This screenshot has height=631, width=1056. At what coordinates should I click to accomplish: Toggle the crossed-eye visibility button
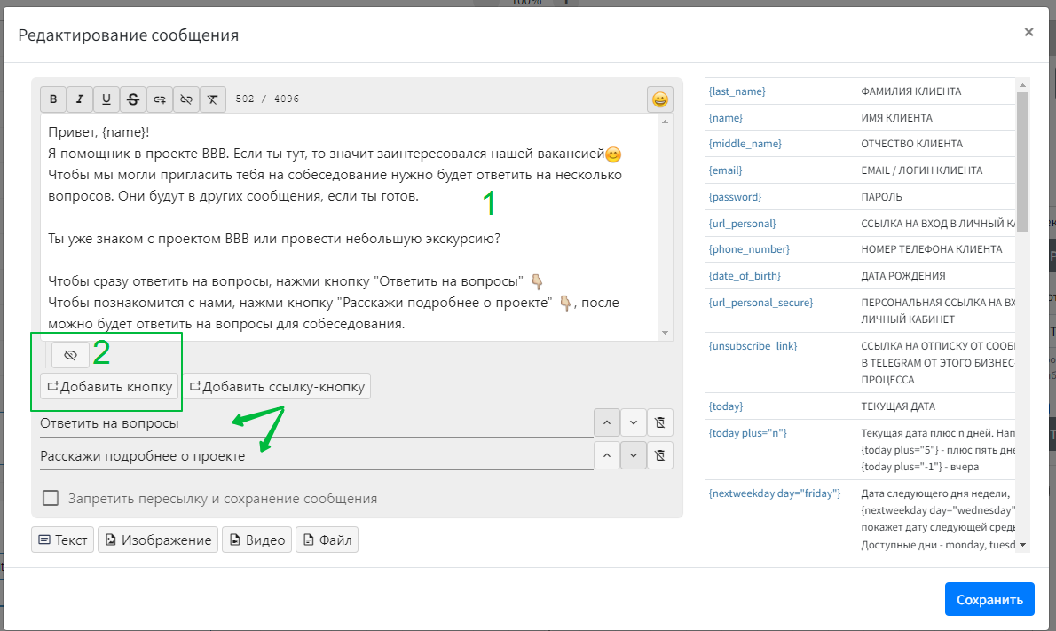pos(71,355)
